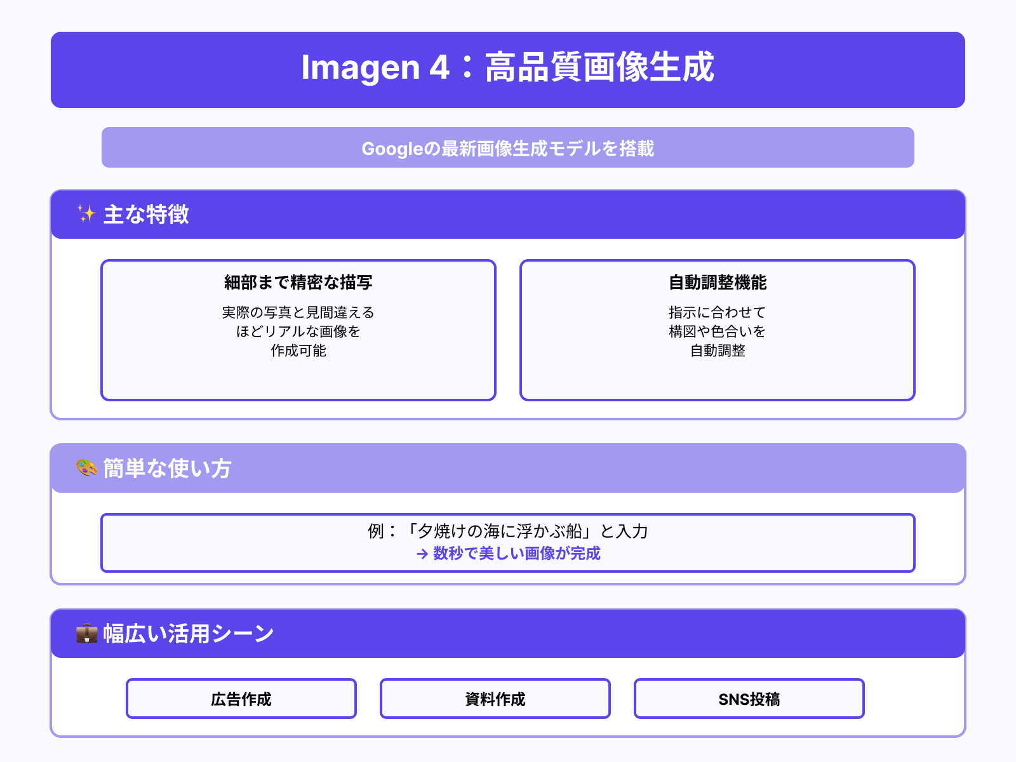
Task: Click the sparkles icon beside 主な特徴
Action: (x=87, y=215)
